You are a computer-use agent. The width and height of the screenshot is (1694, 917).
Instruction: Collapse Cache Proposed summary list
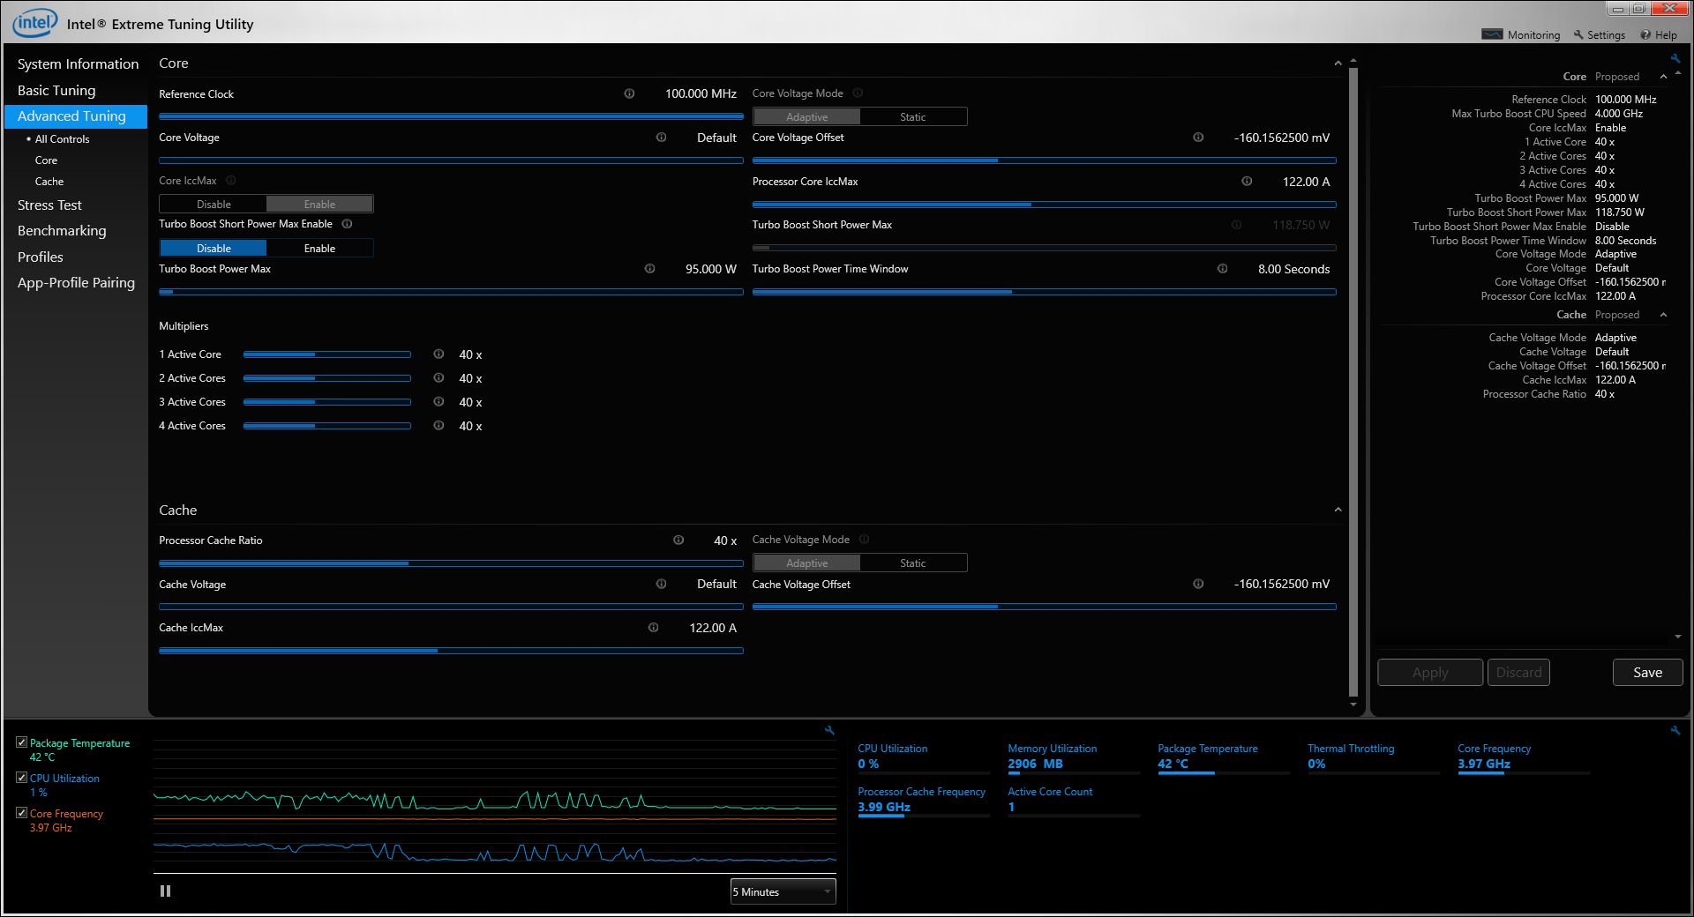click(x=1663, y=315)
